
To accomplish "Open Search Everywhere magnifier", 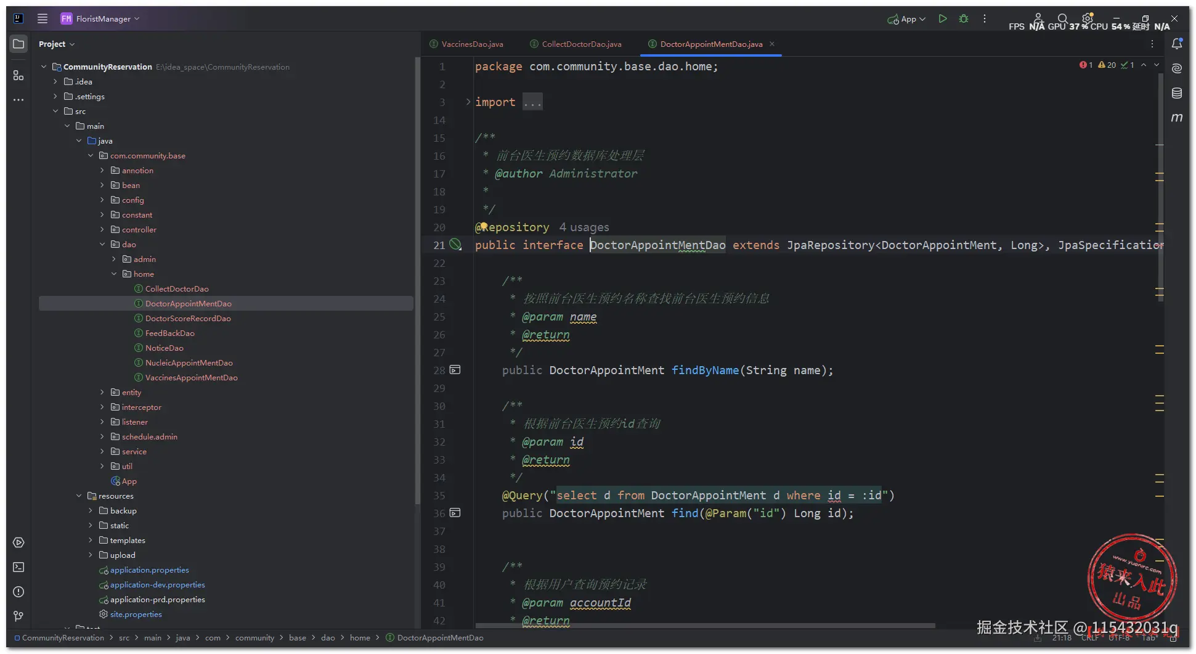I will [x=1062, y=18].
